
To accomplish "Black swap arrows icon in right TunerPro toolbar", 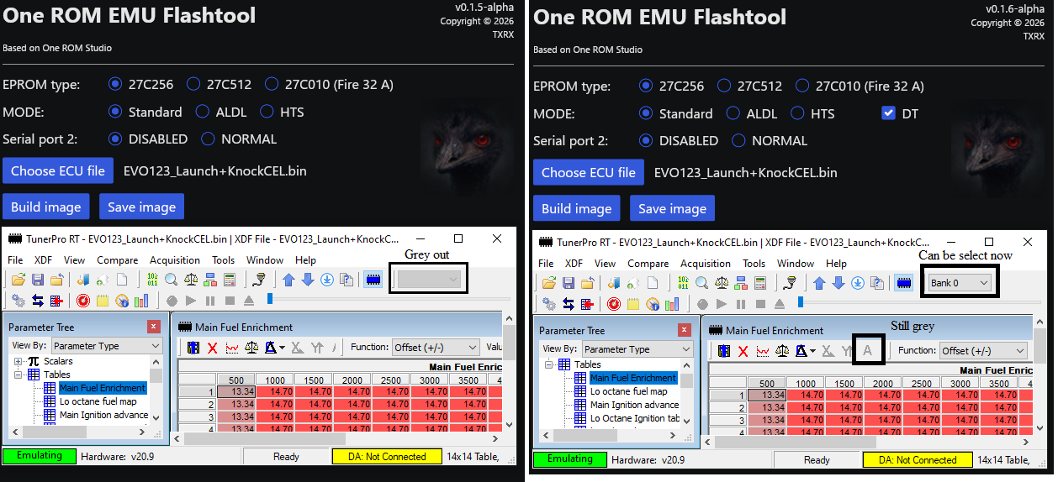I will (569, 304).
